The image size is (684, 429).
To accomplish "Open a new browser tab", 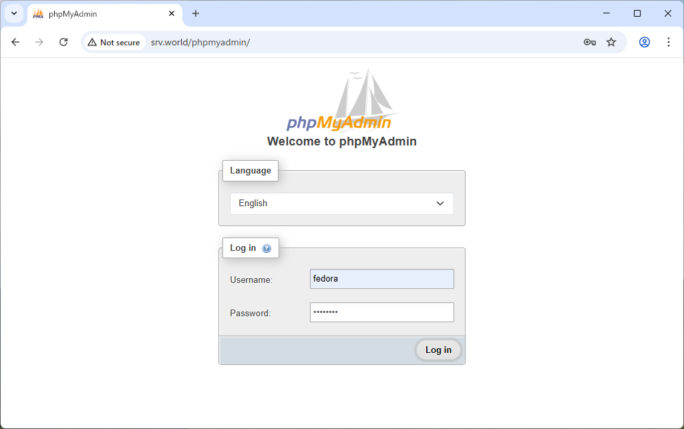I will (x=196, y=13).
